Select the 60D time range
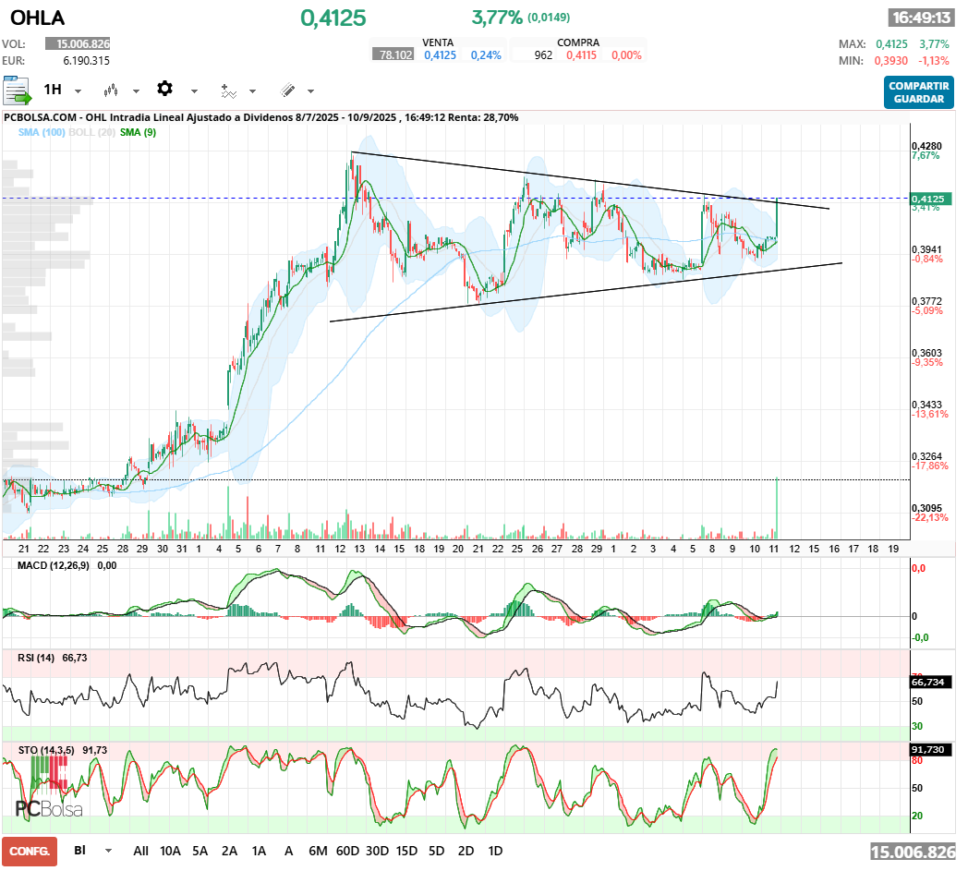Image resolution: width=968 pixels, height=871 pixels. coord(347,851)
